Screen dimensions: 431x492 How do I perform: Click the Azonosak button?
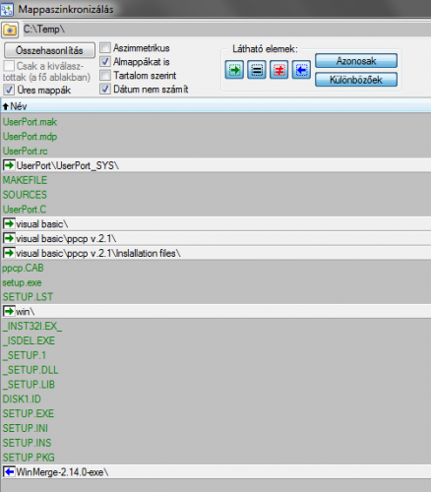(x=356, y=61)
